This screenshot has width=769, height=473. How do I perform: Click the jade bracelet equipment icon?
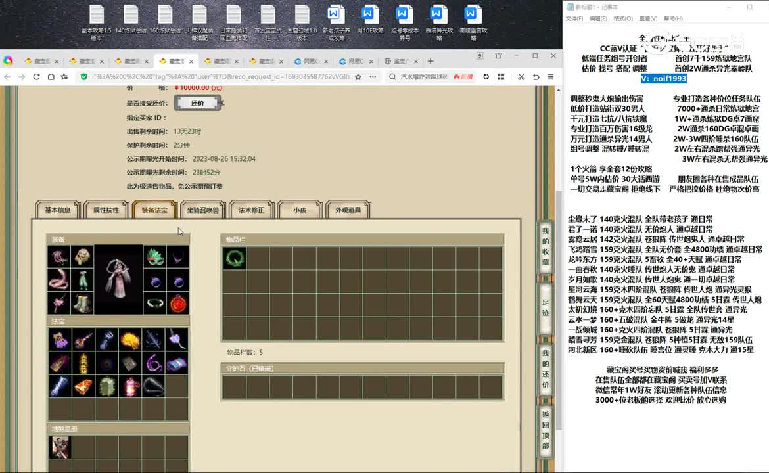[x=155, y=303]
